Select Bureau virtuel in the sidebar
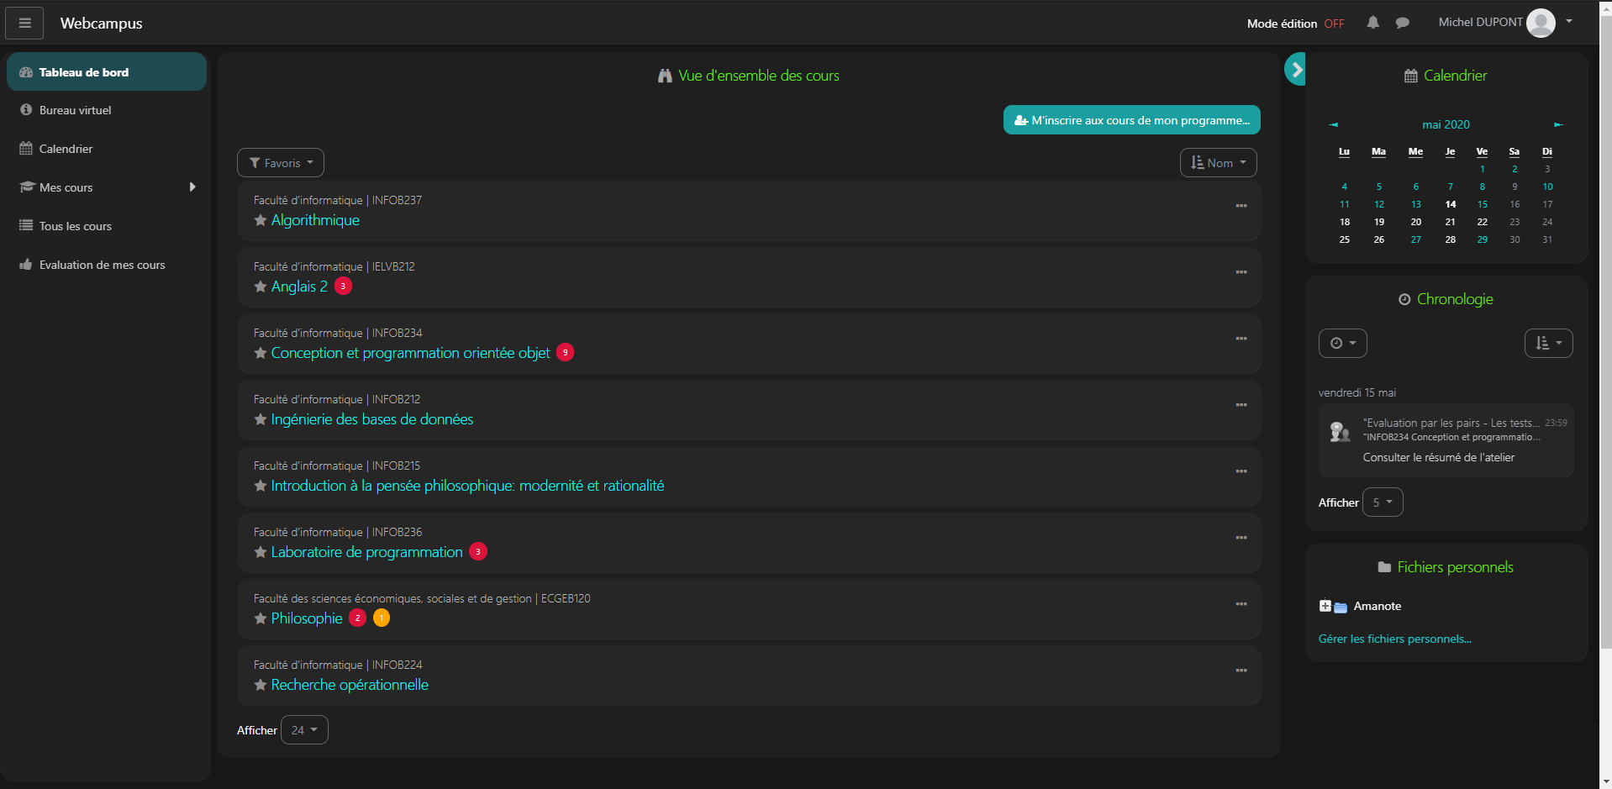 [75, 109]
